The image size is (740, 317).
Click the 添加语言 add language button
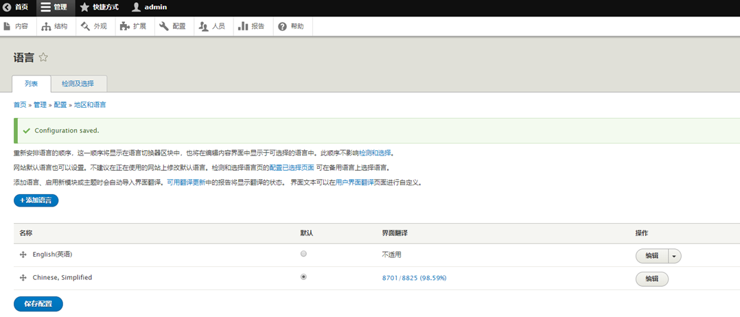coord(36,200)
